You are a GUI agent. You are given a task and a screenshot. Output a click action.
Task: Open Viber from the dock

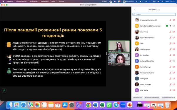pyautogui.click(x=79, y=105)
